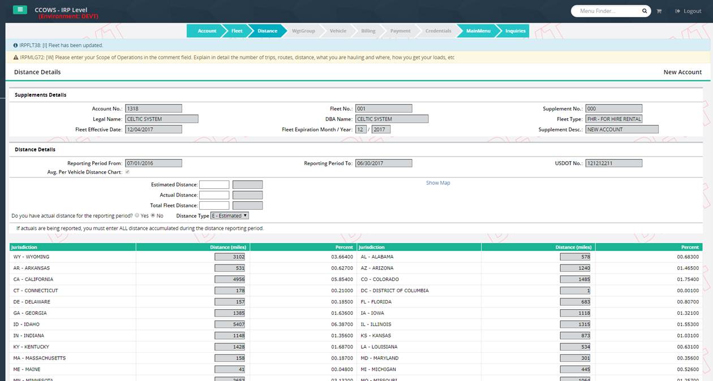Click the info icon in Fleet updated message
This screenshot has width=713, height=381.
15,45
